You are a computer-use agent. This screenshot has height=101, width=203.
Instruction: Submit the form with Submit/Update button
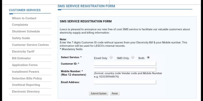99,93
